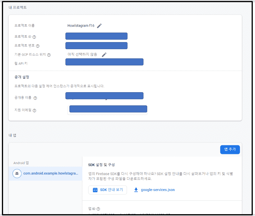Screen dimensions: 255x216
Task: Click the 아직 선택하지 않음 text
Action: click(82, 54)
